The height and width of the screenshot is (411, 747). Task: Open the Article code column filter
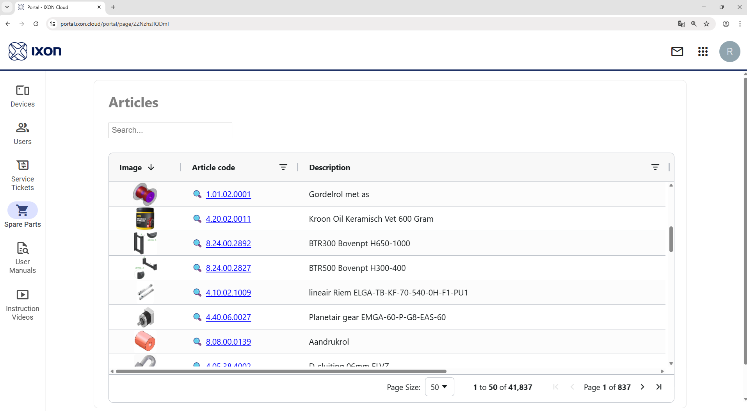(x=283, y=167)
